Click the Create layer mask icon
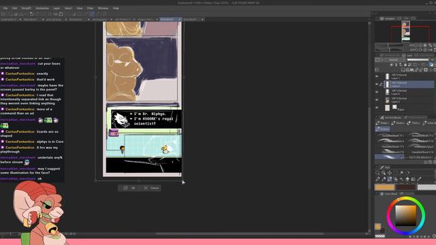This screenshot has width=436, height=245. pyautogui.click(x=425, y=69)
